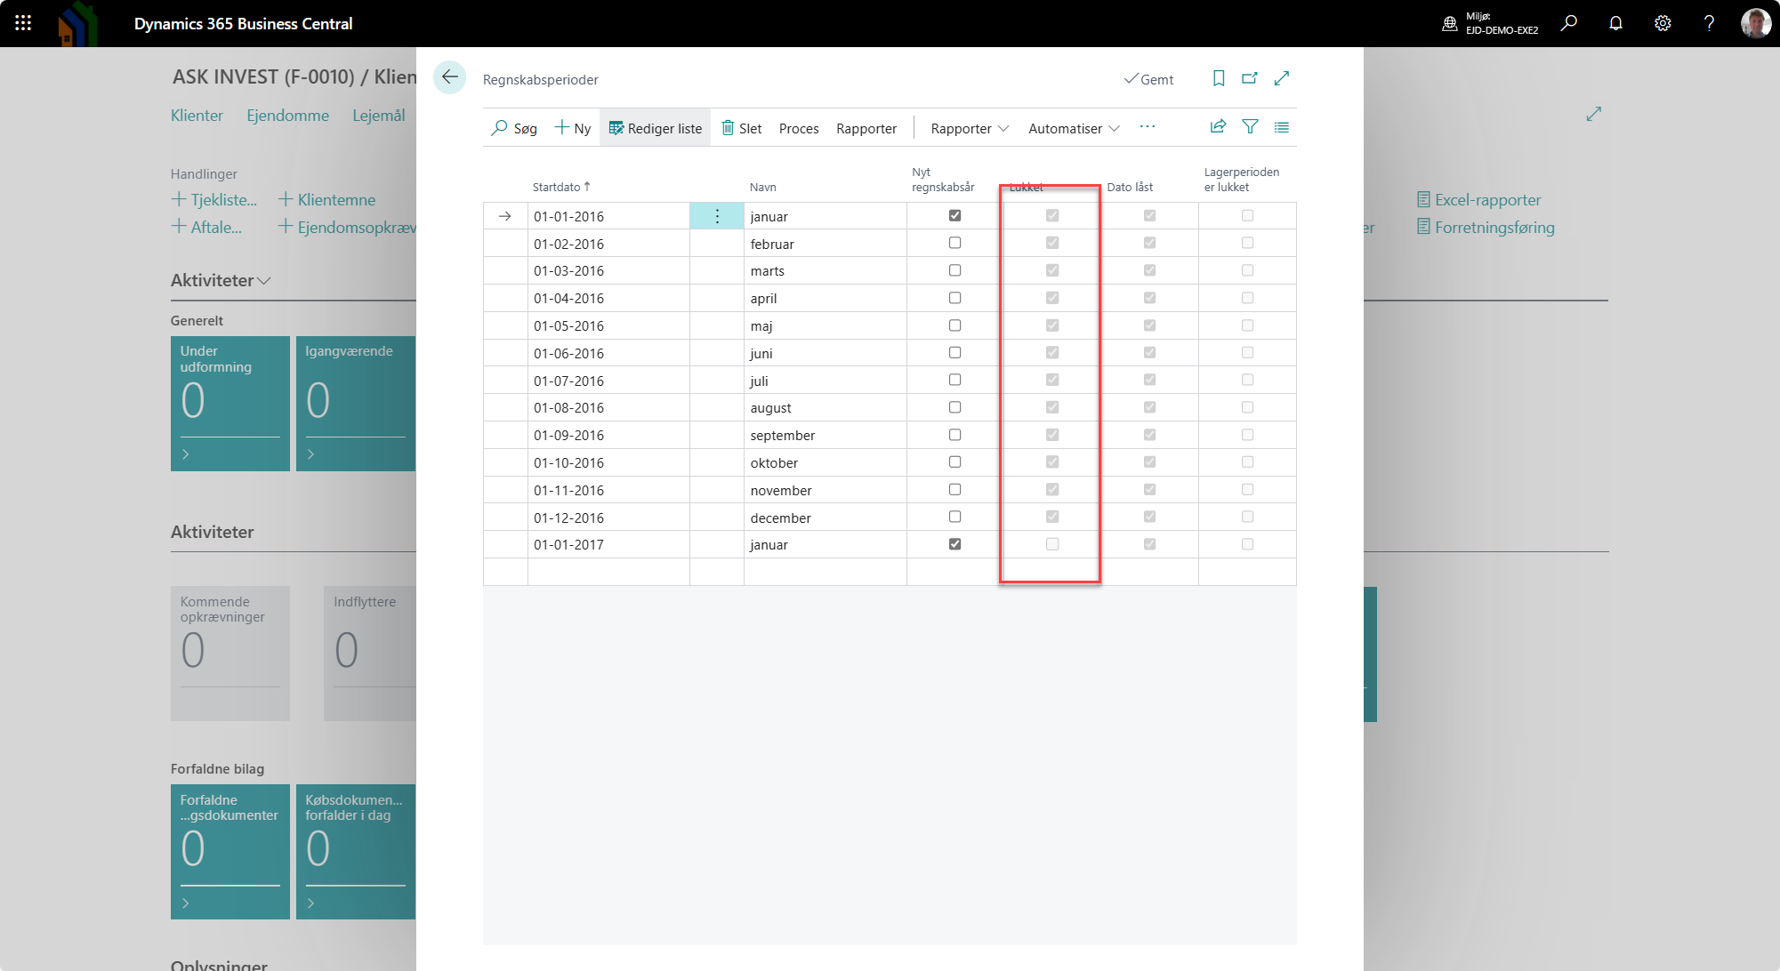Viewport: 1780px width, 971px height.
Task: Open the notifications bell
Action: (x=1615, y=23)
